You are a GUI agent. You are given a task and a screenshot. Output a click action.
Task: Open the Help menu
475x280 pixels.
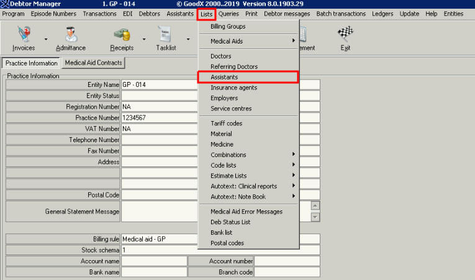coord(432,14)
